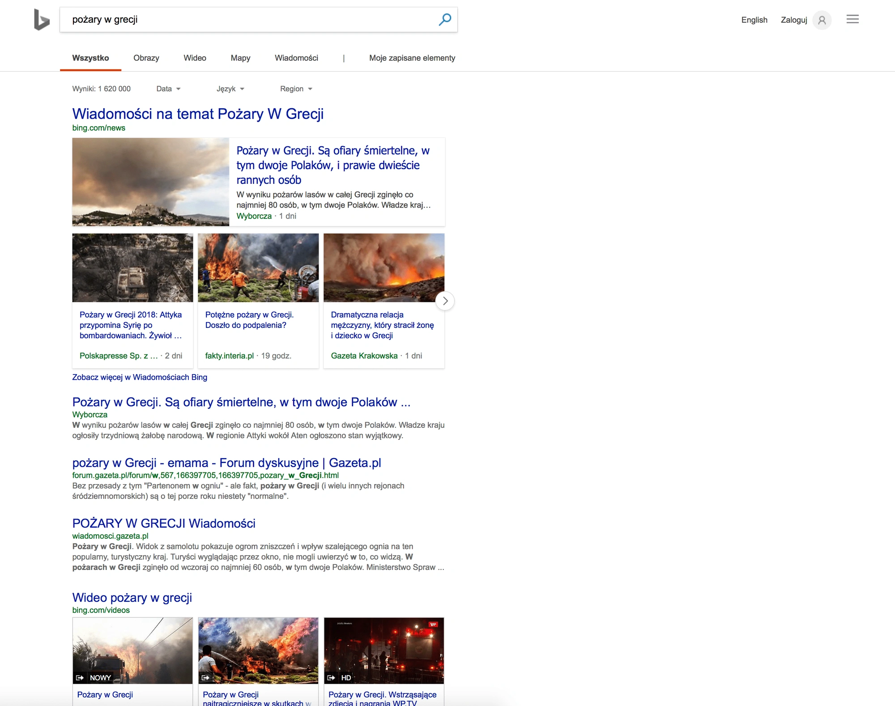Click the magnifying glass search icon
Image resolution: width=895 pixels, height=706 pixels.
click(445, 20)
